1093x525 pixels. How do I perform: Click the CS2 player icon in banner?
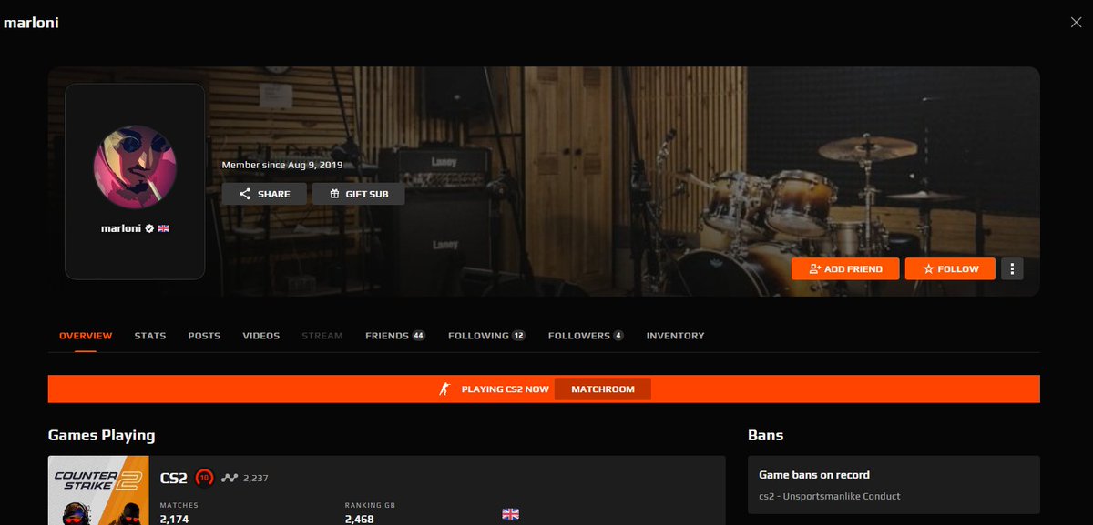[446, 389]
